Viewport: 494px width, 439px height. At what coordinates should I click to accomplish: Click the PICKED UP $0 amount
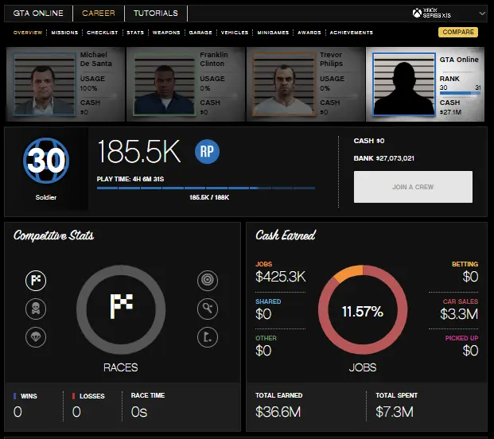(470, 351)
